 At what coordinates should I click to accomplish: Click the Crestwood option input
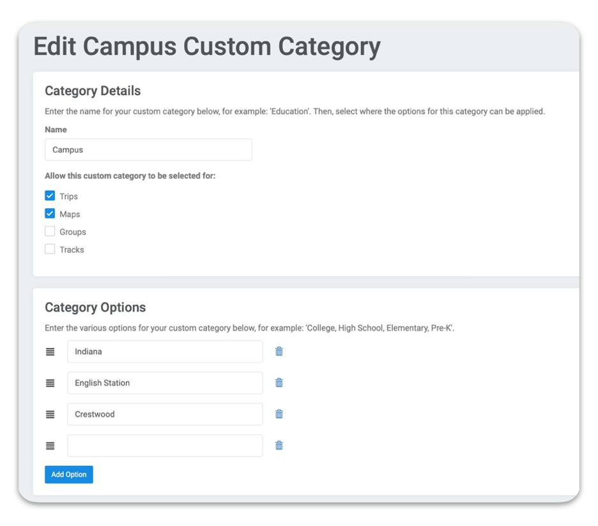coord(165,414)
